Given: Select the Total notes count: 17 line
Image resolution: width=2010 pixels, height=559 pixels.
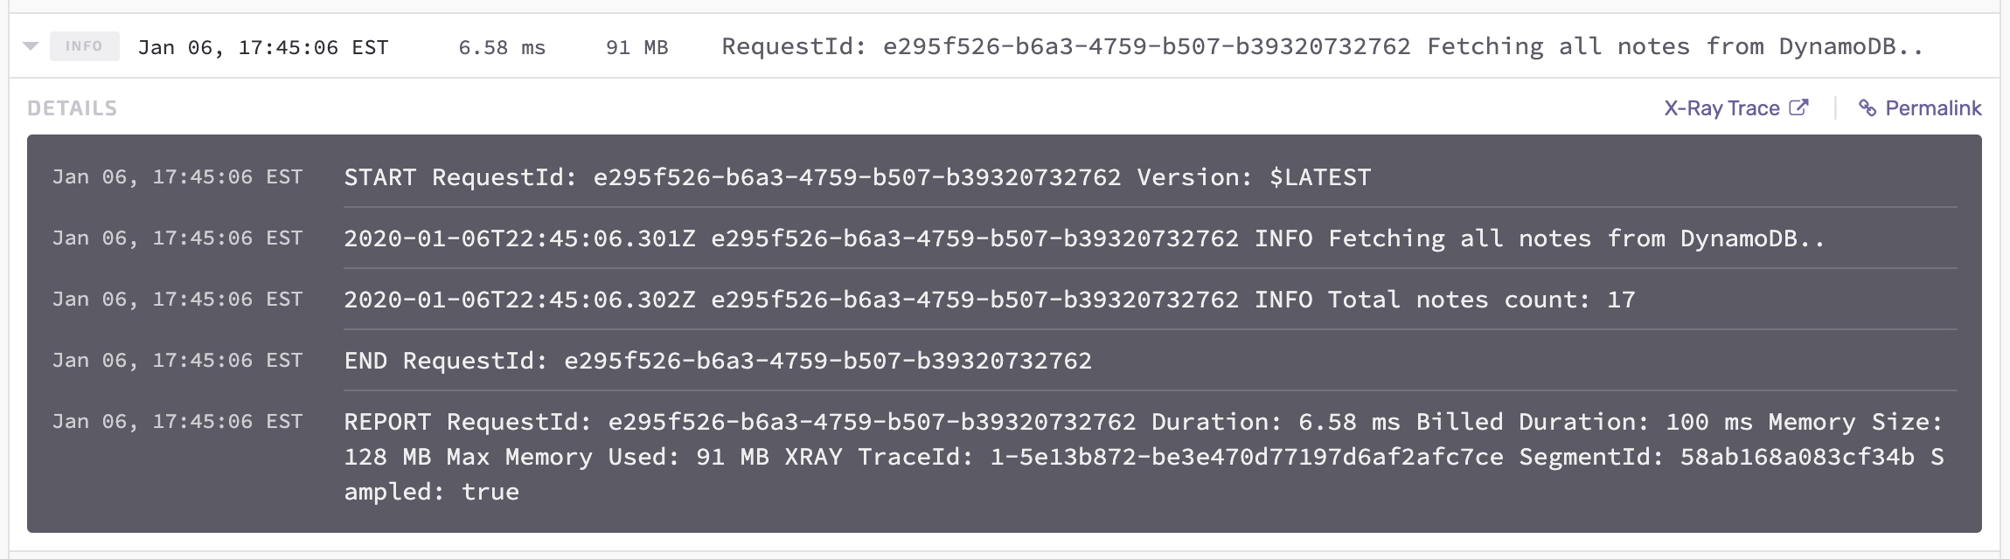Looking at the screenshot, I should coord(989,300).
